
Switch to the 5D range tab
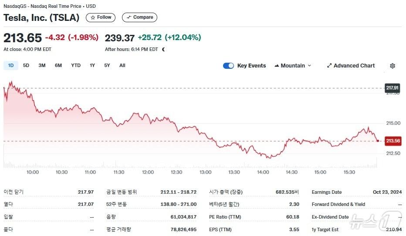(26, 66)
